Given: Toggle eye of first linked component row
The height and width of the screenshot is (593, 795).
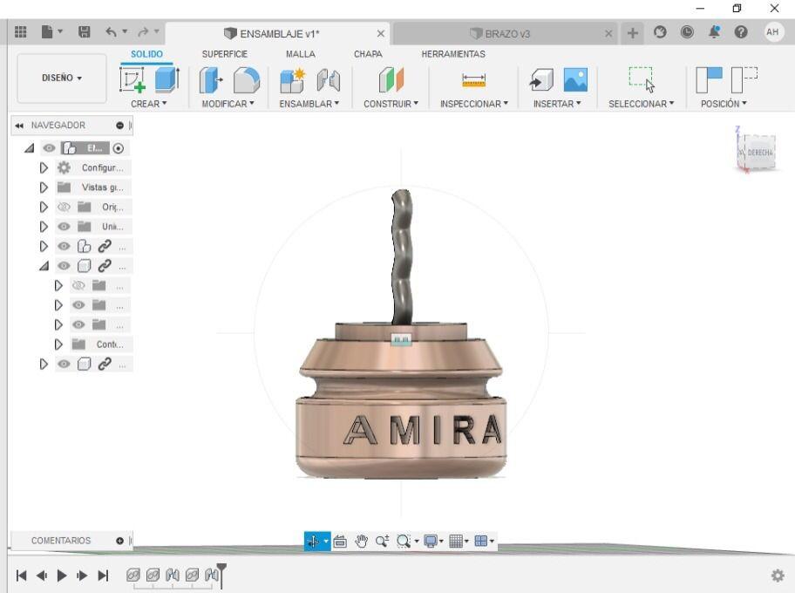Looking at the screenshot, I should coord(64,246).
